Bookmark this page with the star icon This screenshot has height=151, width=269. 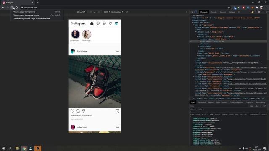click(229, 8)
